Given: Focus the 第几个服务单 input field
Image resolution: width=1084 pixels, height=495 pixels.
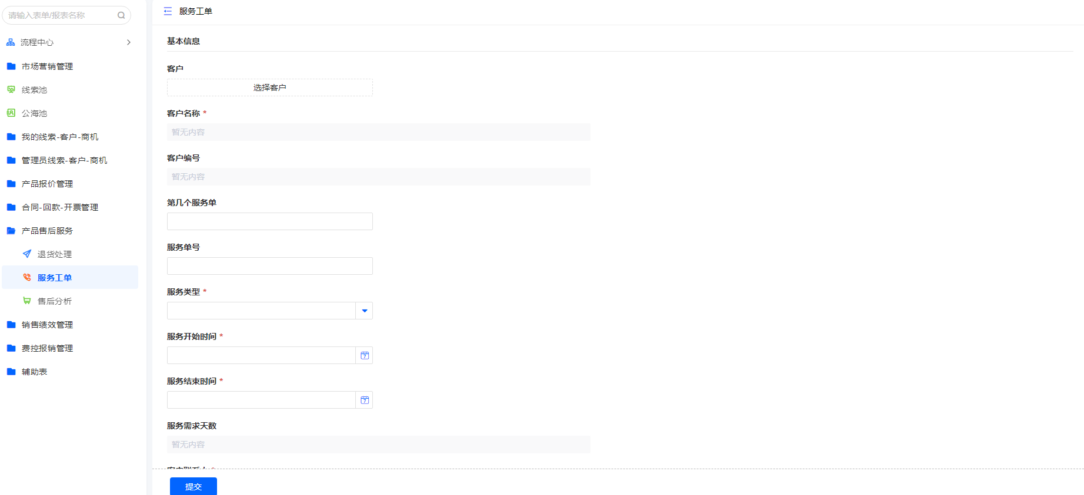Looking at the screenshot, I should point(269,221).
